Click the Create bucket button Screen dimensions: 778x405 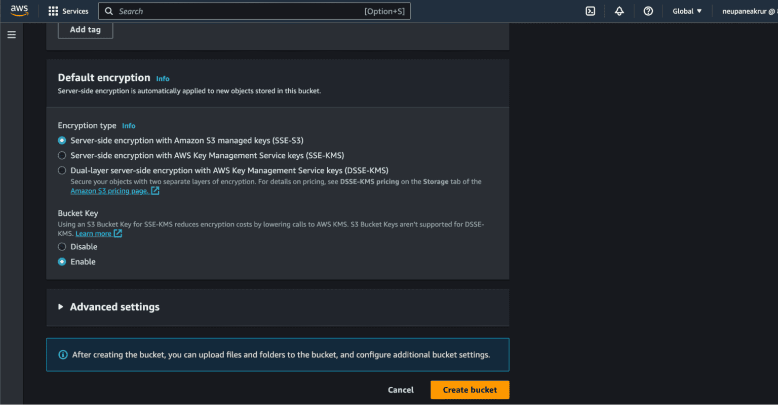coord(470,390)
